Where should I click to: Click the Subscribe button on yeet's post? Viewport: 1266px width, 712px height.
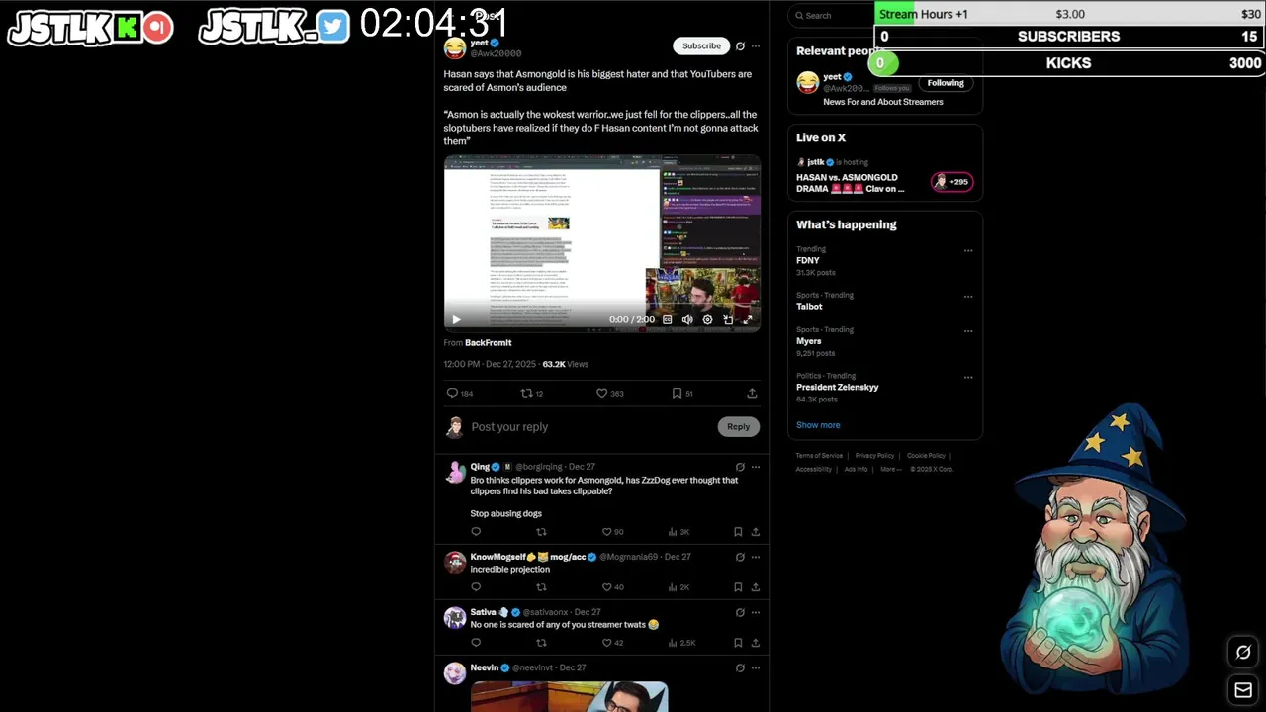701,45
